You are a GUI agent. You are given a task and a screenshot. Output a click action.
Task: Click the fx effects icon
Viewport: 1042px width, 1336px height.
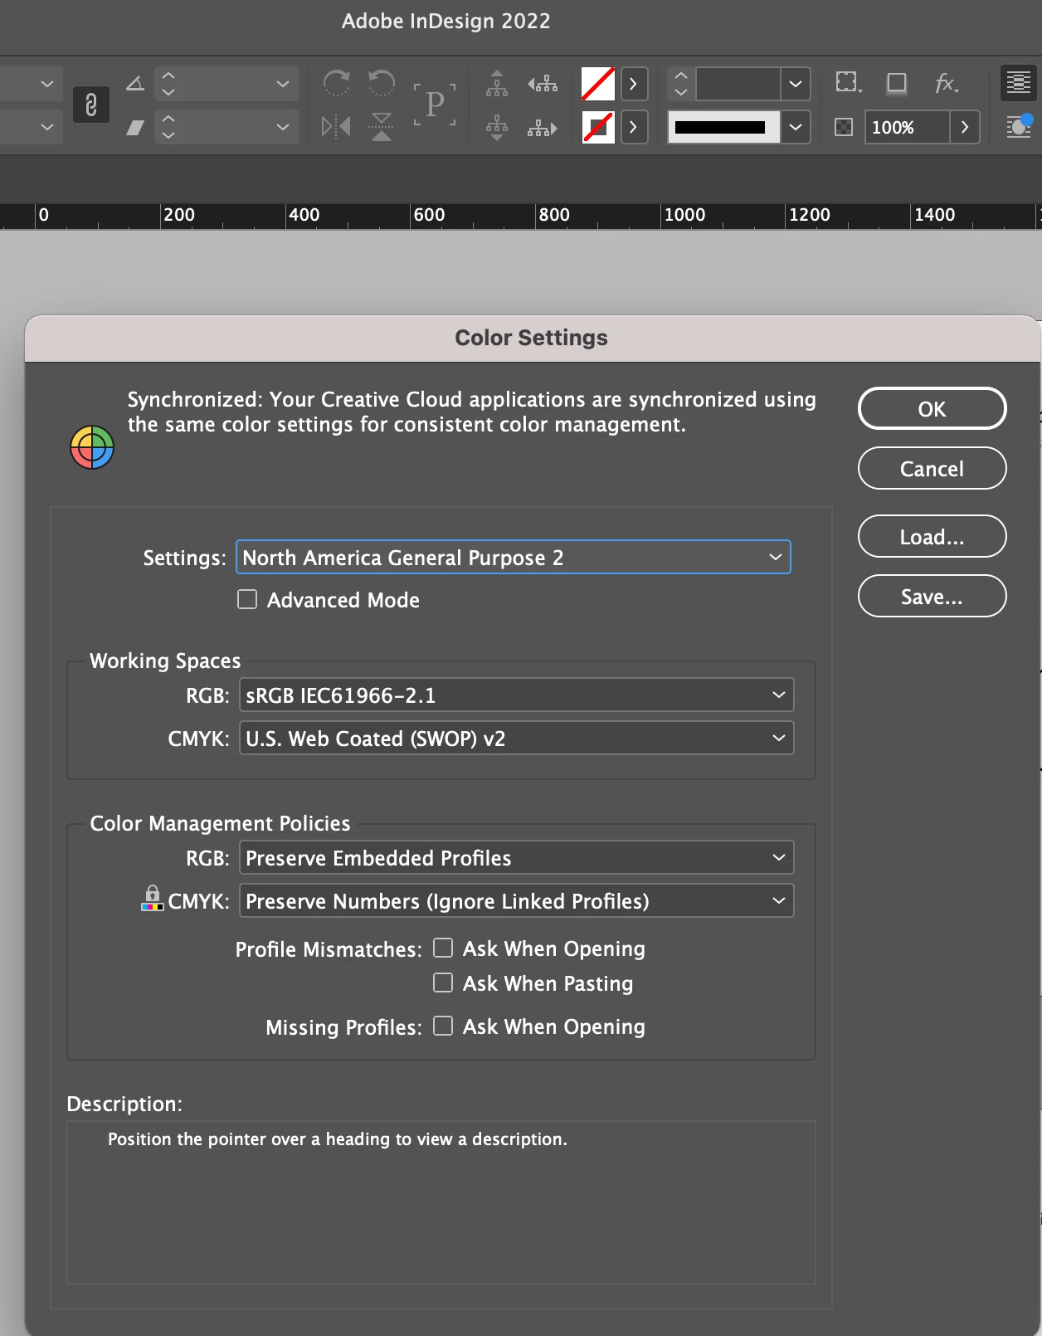tap(947, 83)
